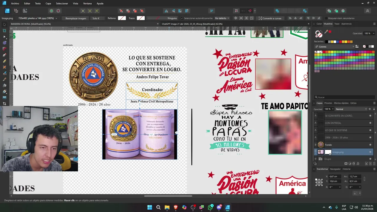377x212 pixels.
Task: Switch to the Pixel persona icon
Action: point(16,11)
